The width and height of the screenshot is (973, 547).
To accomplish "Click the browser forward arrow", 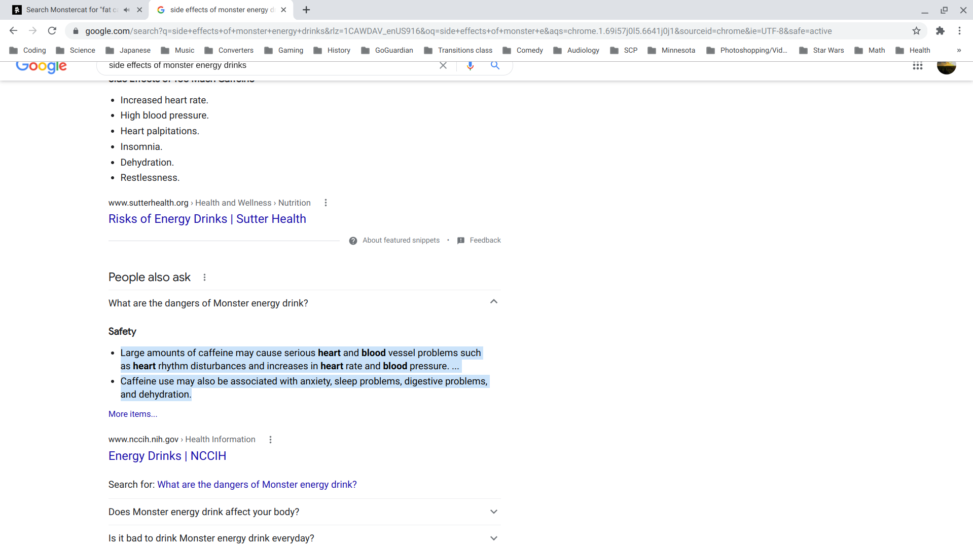I will 33,31.
